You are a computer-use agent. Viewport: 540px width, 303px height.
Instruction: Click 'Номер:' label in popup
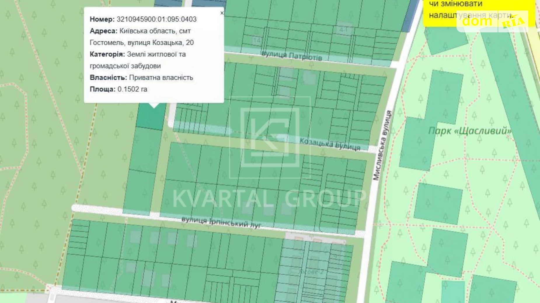102,19
